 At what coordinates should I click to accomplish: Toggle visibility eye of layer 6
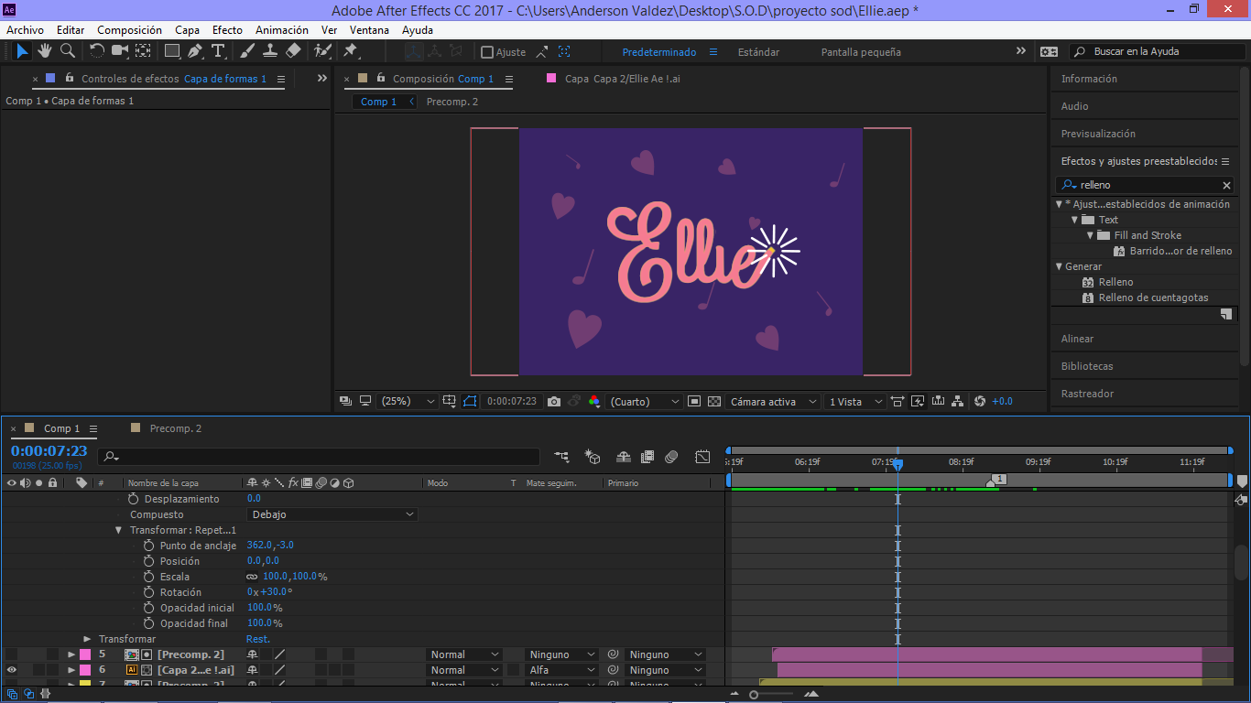click(11, 670)
